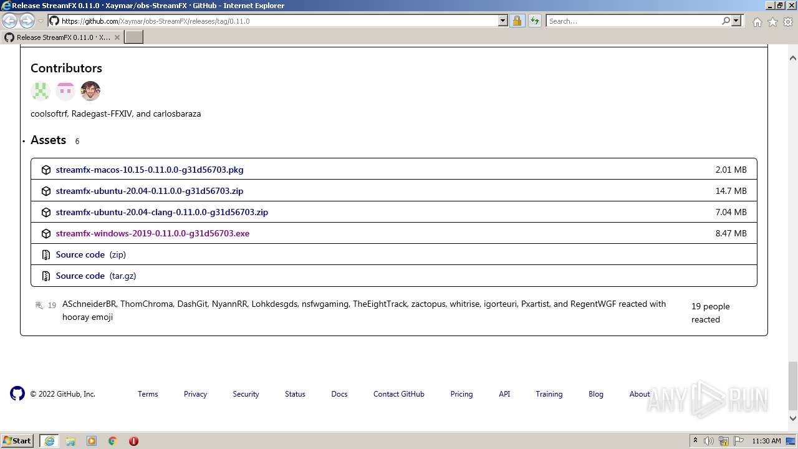Screen dimensions: 798x449
Task: Open Terms footer link
Action: point(148,394)
